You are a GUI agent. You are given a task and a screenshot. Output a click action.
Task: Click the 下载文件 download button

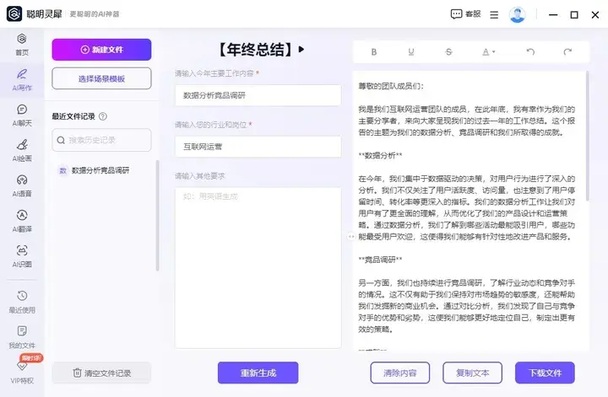pos(545,373)
